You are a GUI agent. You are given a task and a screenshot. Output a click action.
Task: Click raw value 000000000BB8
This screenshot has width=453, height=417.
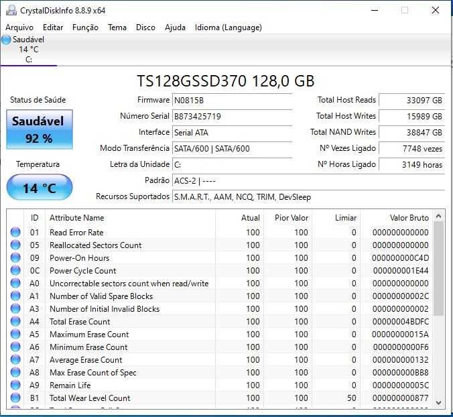pyautogui.click(x=401, y=373)
